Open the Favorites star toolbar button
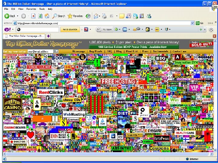The height and width of the screenshot is (163, 218). pos(75,16)
